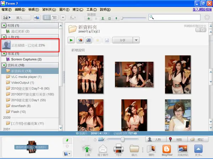The image size is (213, 159).
Task: Start the slideshow with green play button
Action: coord(71,40)
